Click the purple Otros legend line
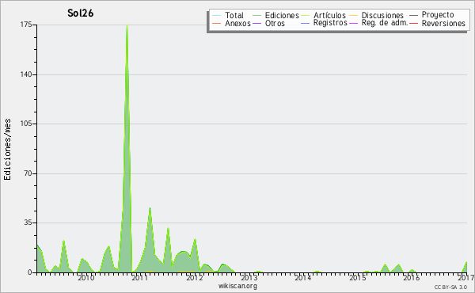The image size is (475, 293). pos(256,23)
